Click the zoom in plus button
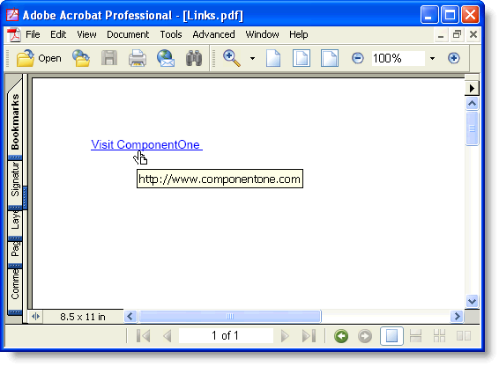499x366 pixels. click(453, 58)
